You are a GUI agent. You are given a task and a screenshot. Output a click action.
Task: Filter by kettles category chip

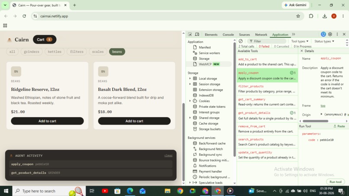(55, 51)
